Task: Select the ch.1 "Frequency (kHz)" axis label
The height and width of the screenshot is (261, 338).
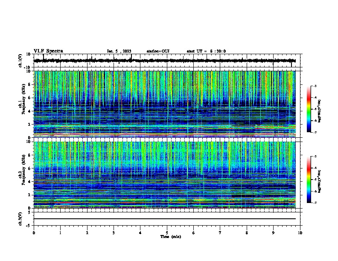Action: pos(23,99)
